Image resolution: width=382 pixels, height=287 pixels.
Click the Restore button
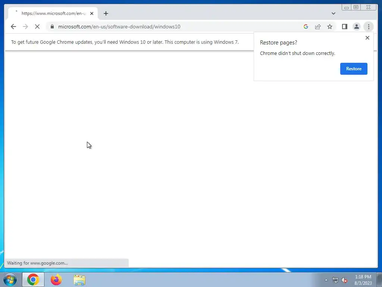(354, 69)
